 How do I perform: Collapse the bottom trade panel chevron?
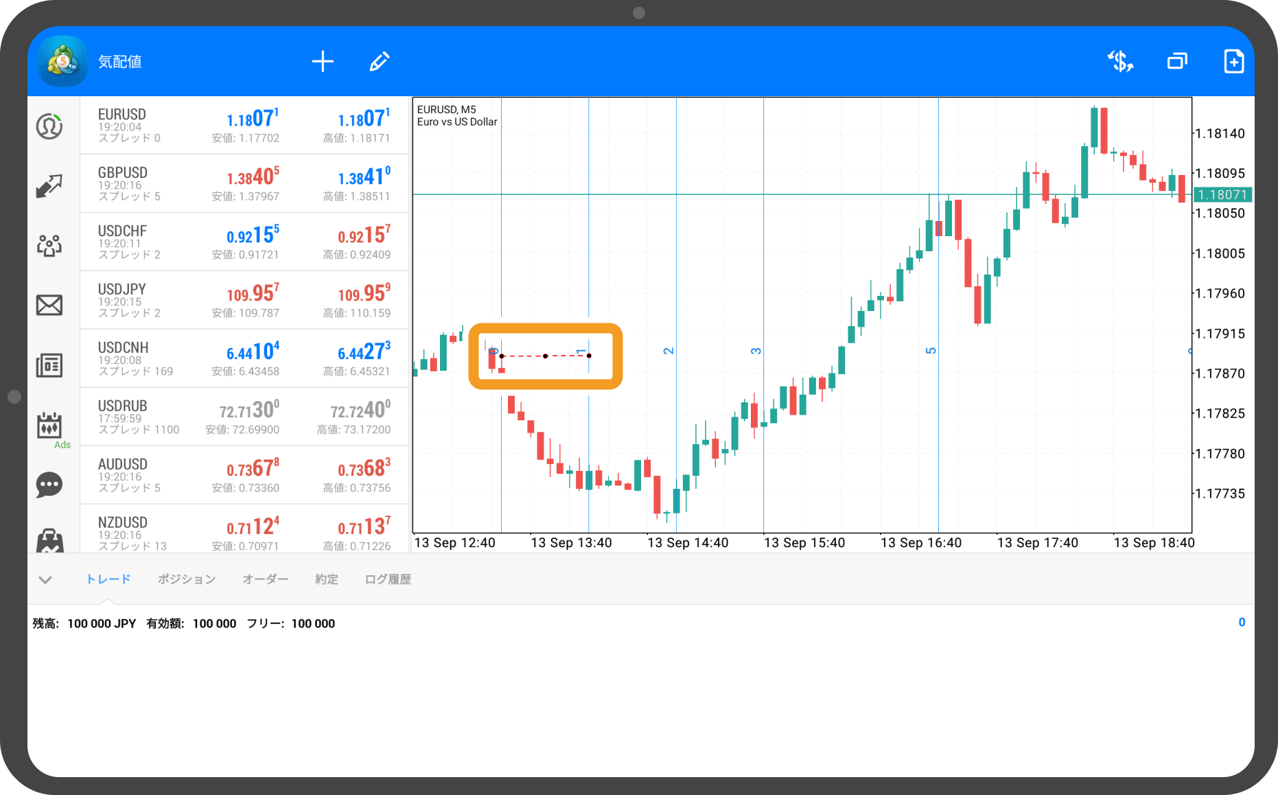45,580
